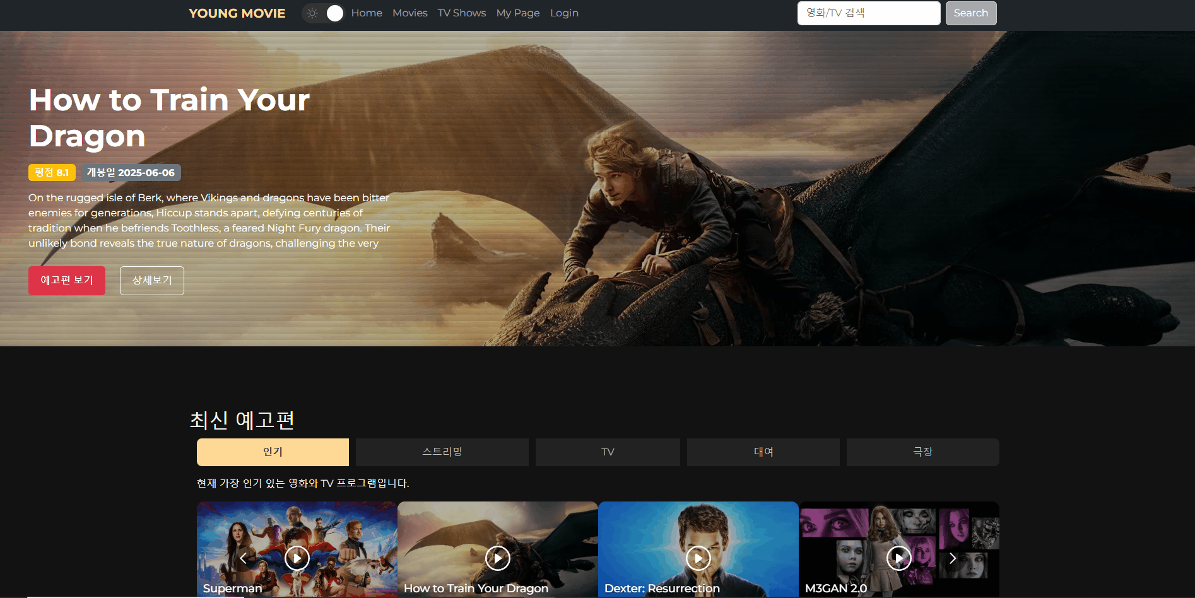Click the Dexter: Resurrection card title
Viewport: 1195px width, 598px height.
click(x=662, y=589)
